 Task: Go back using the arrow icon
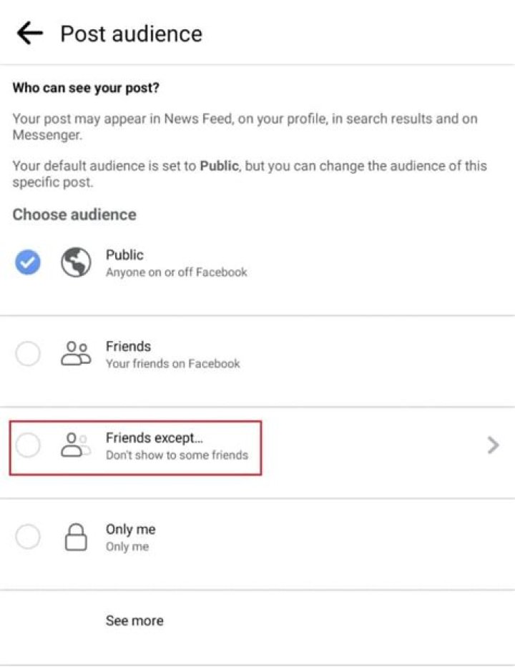29,33
